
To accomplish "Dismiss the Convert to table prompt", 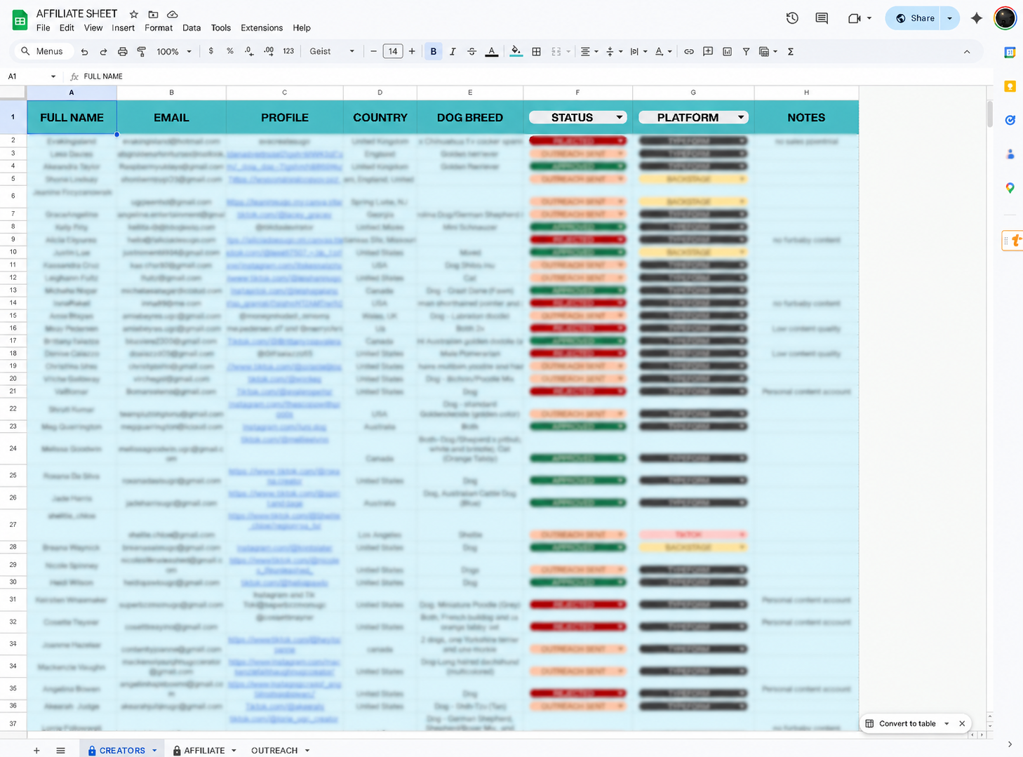I will click(x=962, y=723).
